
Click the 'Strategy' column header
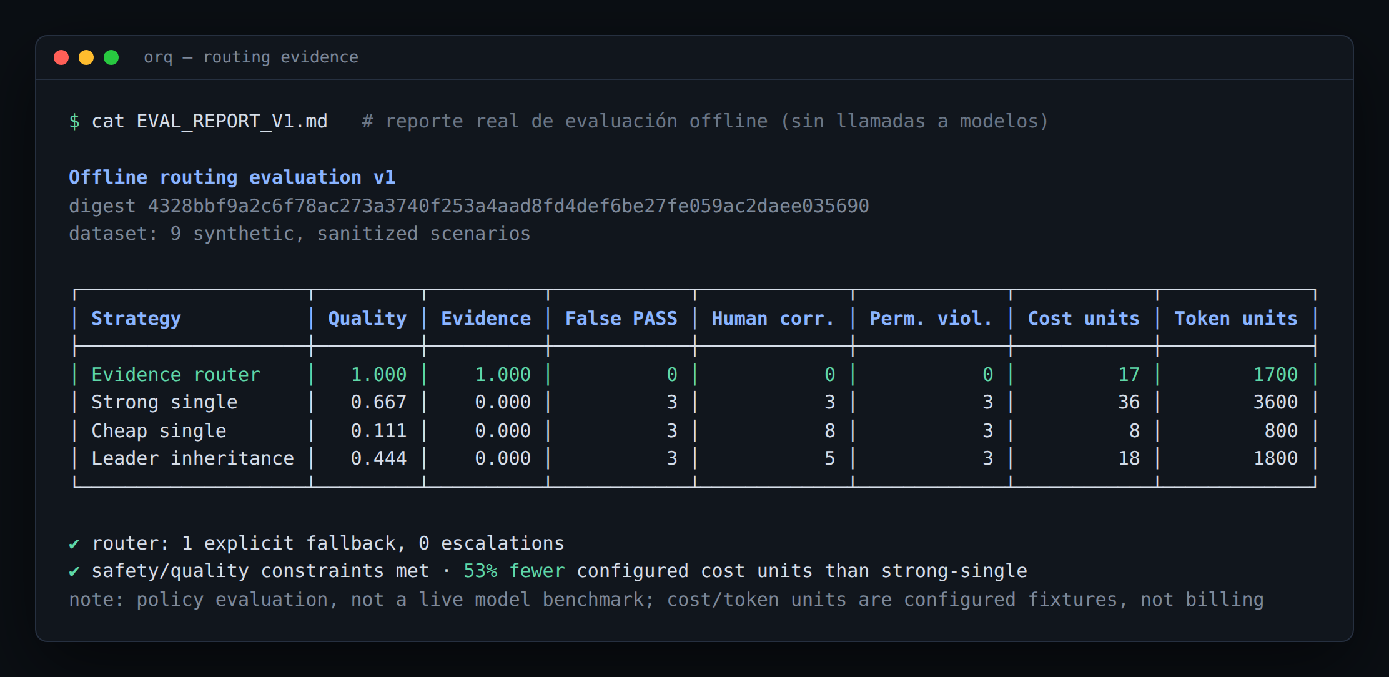point(136,319)
